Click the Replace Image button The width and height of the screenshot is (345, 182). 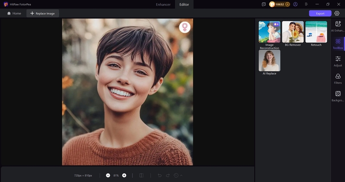pos(43,13)
